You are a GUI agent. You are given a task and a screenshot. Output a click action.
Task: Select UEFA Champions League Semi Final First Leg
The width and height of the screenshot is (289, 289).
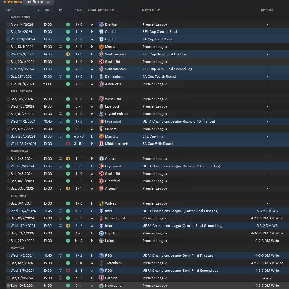tap(178, 255)
